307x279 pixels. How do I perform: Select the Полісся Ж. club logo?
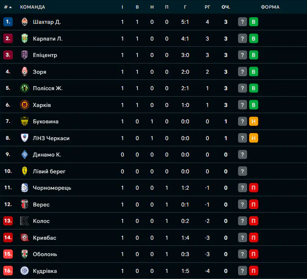coord(25,88)
